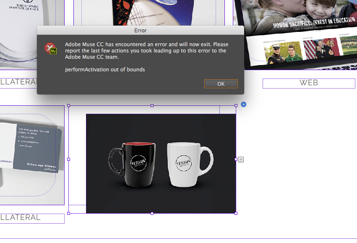Click the Error dialog title bar
Image resolution: width=357 pixels, height=243 pixels.
click(140, 30)
